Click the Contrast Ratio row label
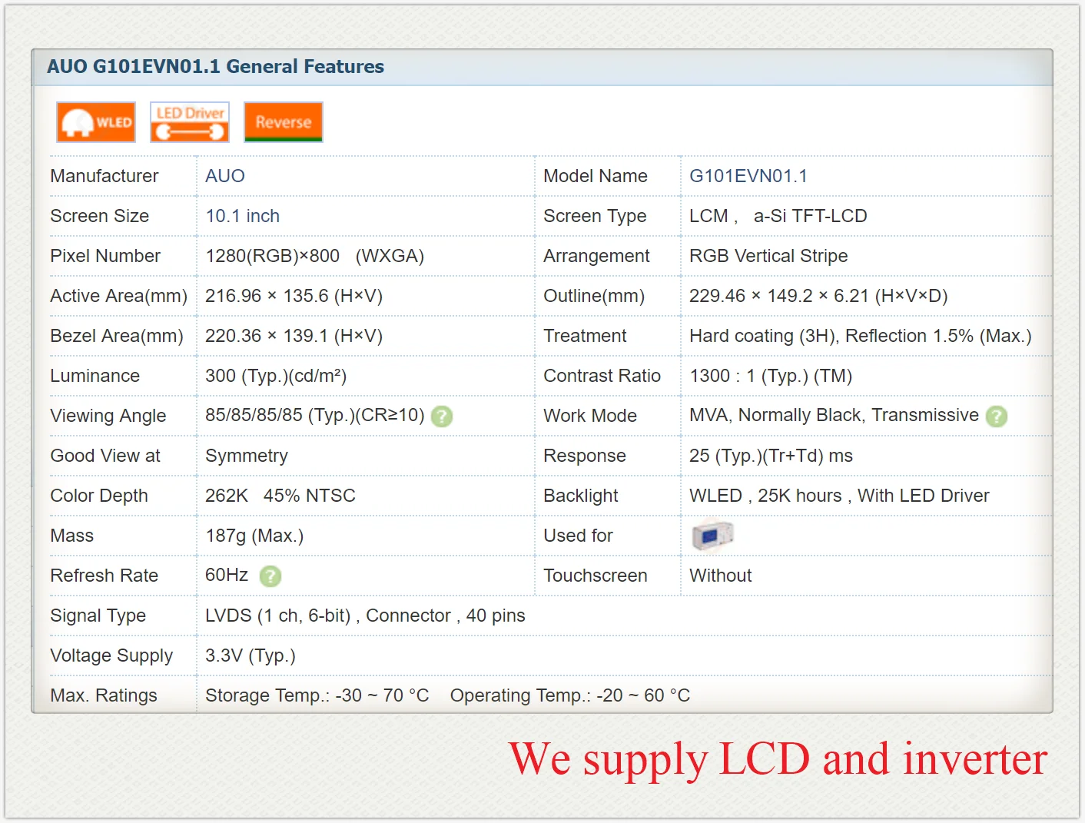The height and width of the screenshot is (823, 1085). click(602, 376)
